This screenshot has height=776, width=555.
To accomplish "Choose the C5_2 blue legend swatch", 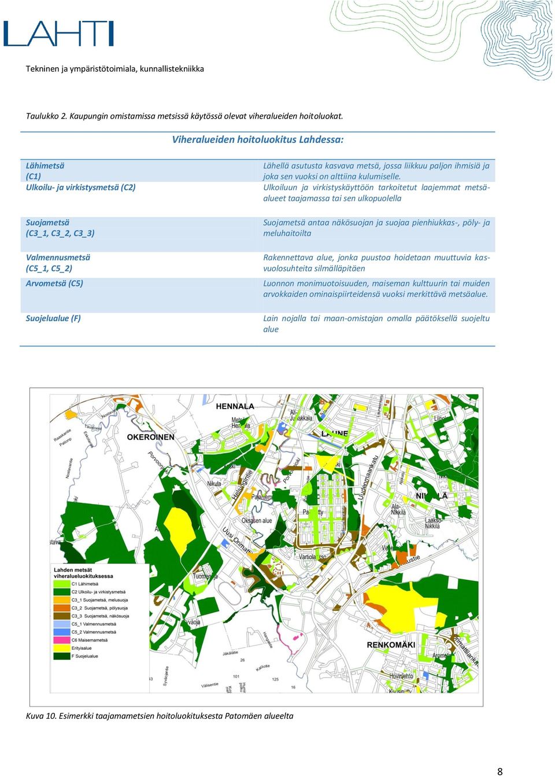I will (x=62, y=632).
